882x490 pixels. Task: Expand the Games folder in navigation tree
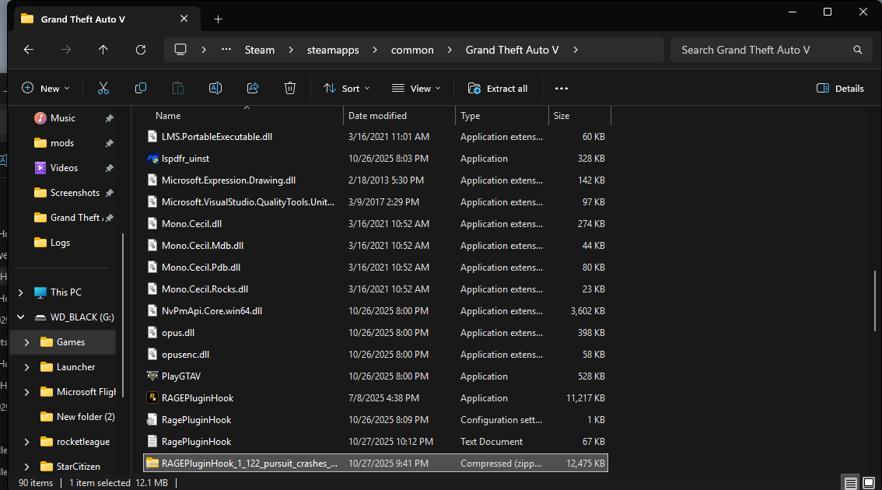tap(27, 342)
